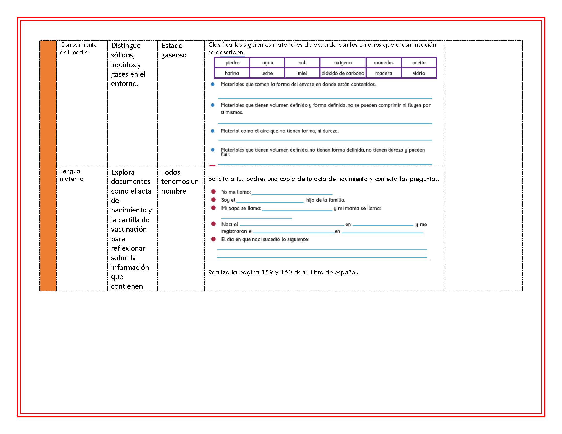
Task: Click the red bullet beside 'Nací el'
Action: pos(213,224)
